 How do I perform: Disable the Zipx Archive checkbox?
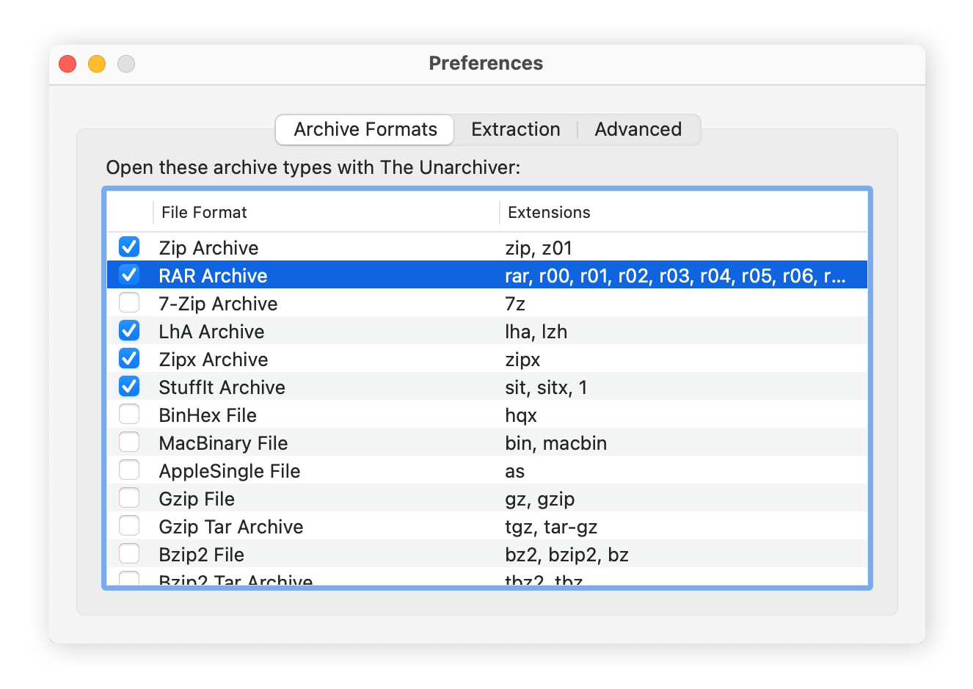click(129, 358)
